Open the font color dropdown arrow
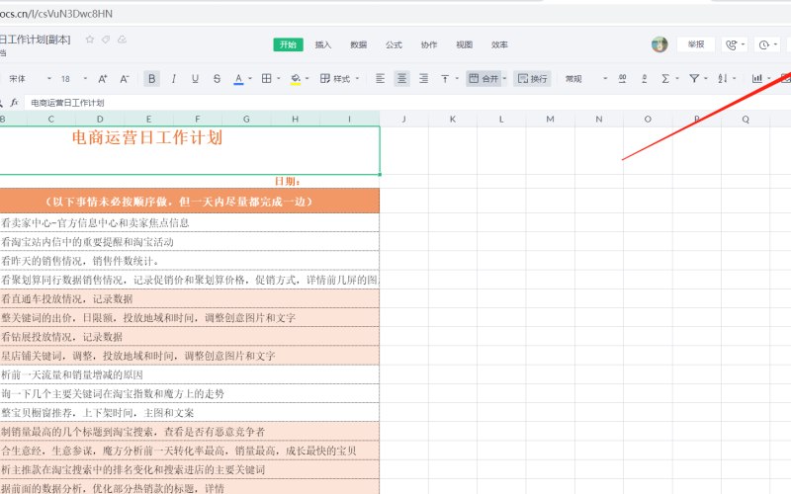The height and width of the screenshot is (494, 791). coord(250,79)
